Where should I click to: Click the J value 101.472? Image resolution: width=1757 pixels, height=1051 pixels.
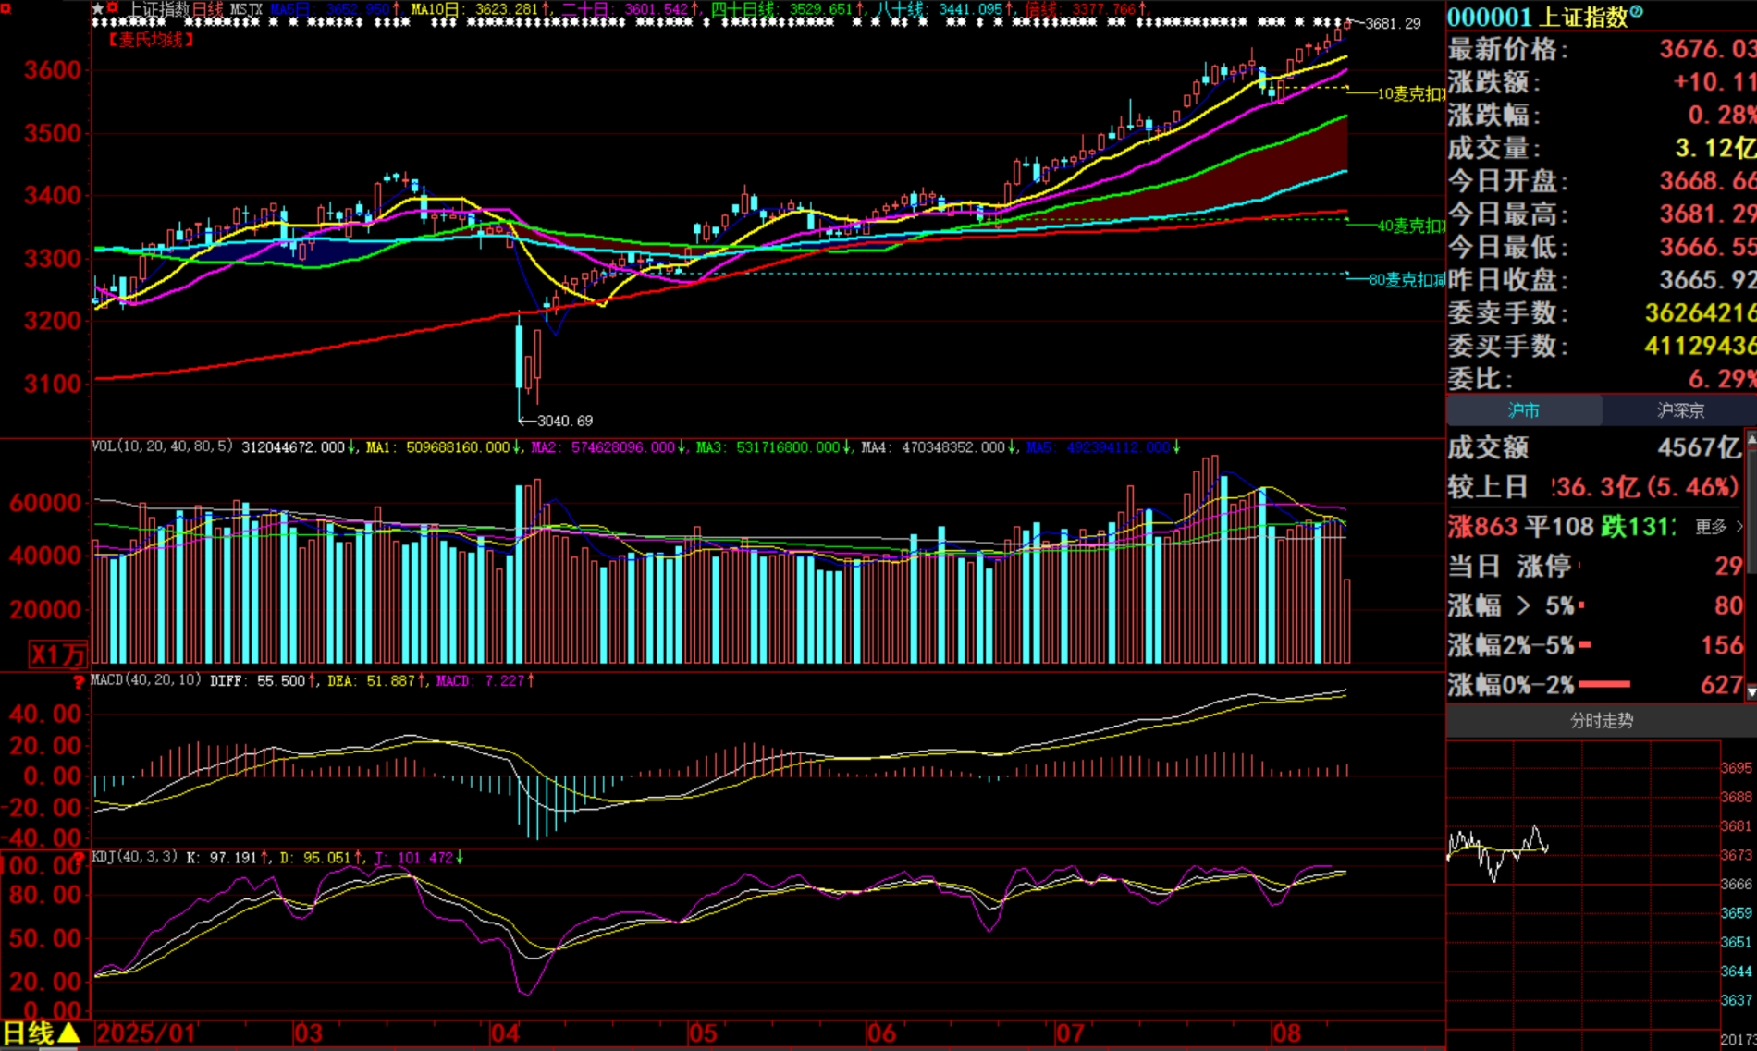tap(424, 858)
